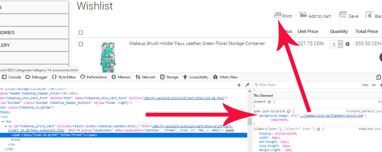Open template.css source link

[370, 129]
